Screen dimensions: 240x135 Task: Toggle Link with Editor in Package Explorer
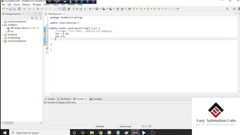click(36, 18)
